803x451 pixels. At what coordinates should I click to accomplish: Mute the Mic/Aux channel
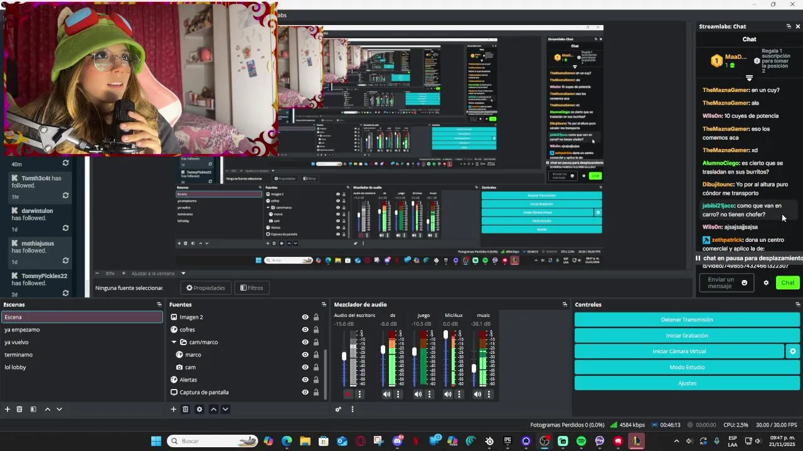[448, 394]
